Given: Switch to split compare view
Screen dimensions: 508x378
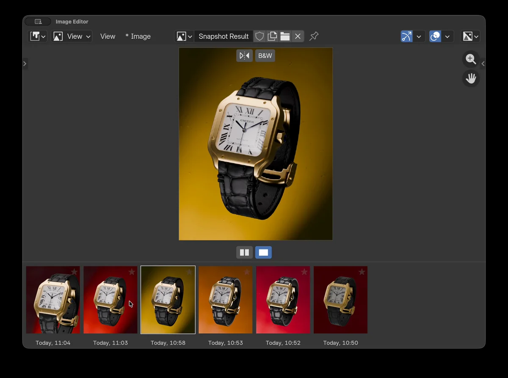Looking at the screenshot, I should click(244, 253).
